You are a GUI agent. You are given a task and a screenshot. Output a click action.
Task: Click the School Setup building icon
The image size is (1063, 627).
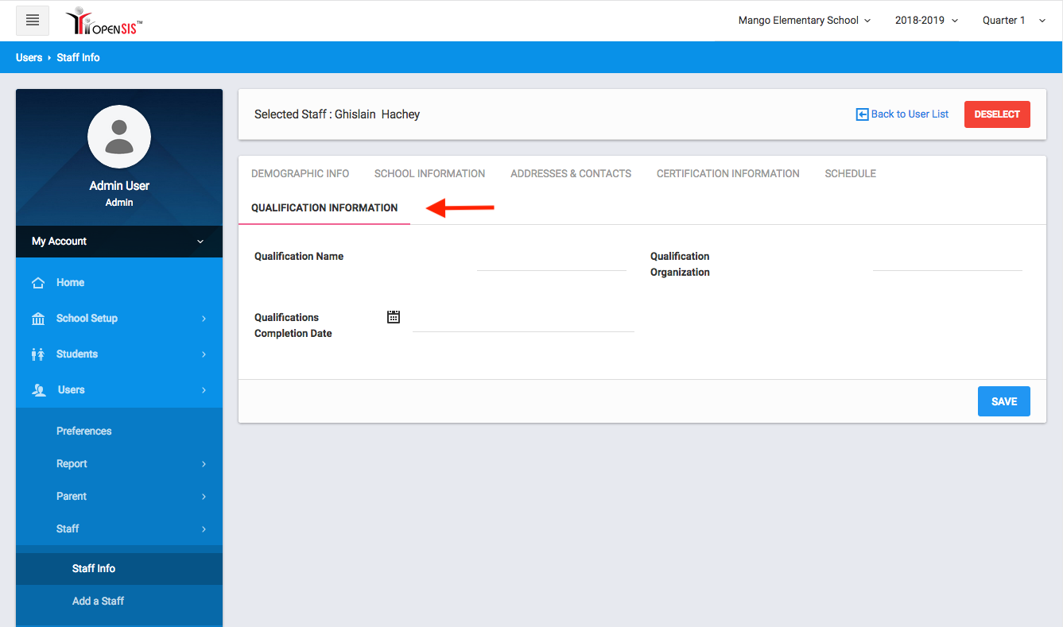(x=37, y=319)
